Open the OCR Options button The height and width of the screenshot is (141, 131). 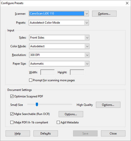click(71, 114)
